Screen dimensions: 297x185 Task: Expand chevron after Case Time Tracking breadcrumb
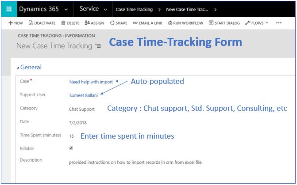(x=159, y=9)
